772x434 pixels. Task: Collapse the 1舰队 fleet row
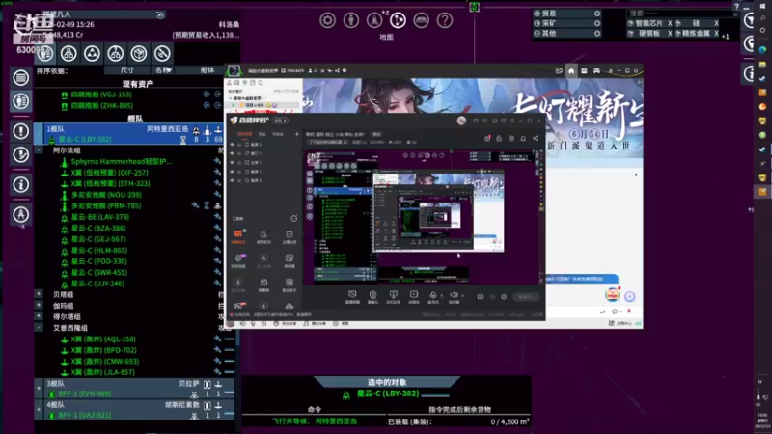(x=39, y=134)
